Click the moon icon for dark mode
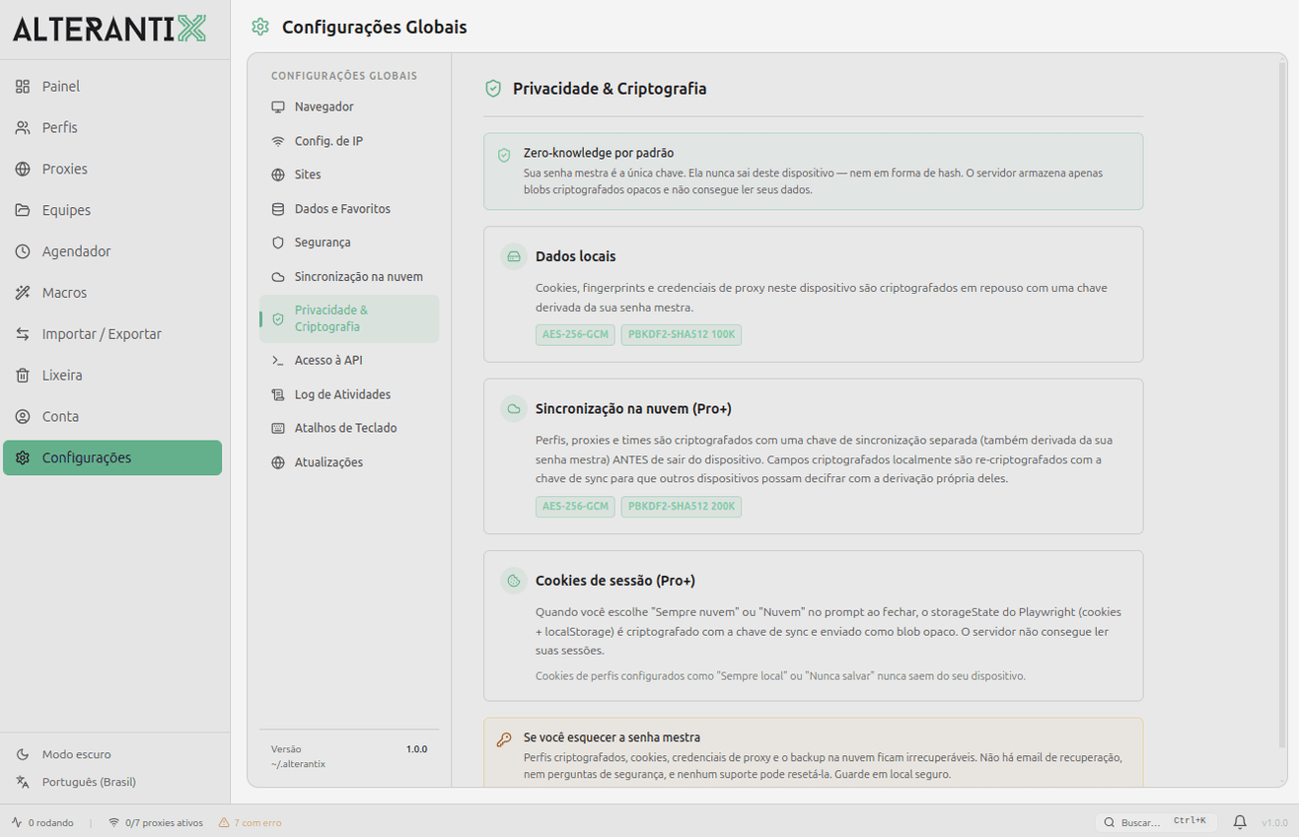 coord(23,754)
